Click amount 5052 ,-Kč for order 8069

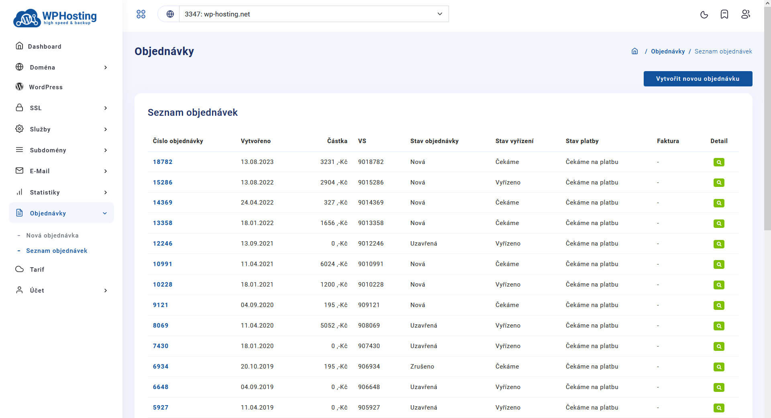(334, 326)
